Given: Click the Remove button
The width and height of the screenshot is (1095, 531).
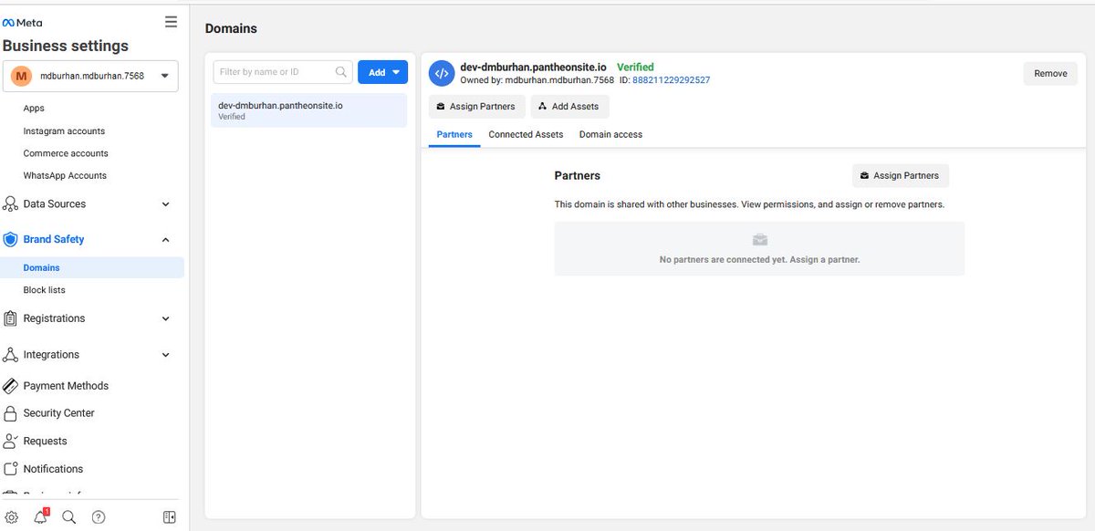Looking at the screenshot, I should [x=1049, y=73].
